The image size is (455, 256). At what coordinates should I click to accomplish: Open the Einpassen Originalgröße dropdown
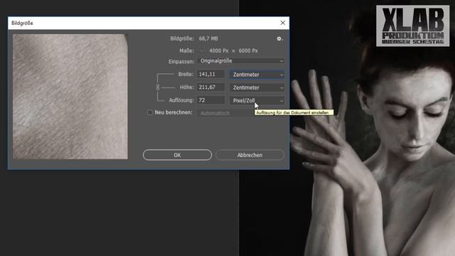pyautogui.click(x=240, y=61)
